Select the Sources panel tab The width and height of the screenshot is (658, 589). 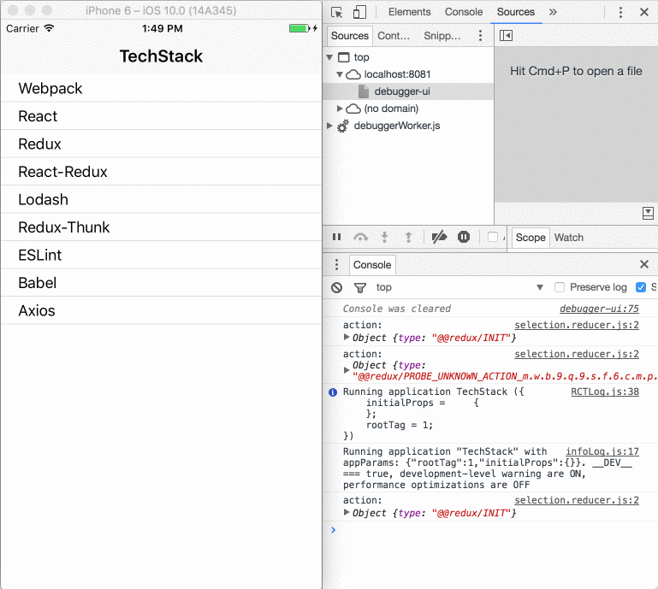click(516, 12)
